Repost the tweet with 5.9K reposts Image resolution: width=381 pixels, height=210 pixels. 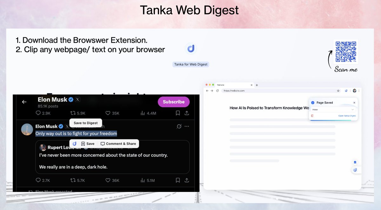point(77,113)
